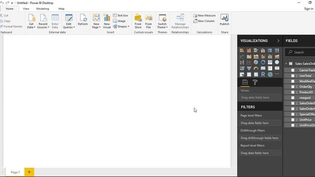
Task: Select the funnel chart visualization
Action: click(x=249, y=68)
